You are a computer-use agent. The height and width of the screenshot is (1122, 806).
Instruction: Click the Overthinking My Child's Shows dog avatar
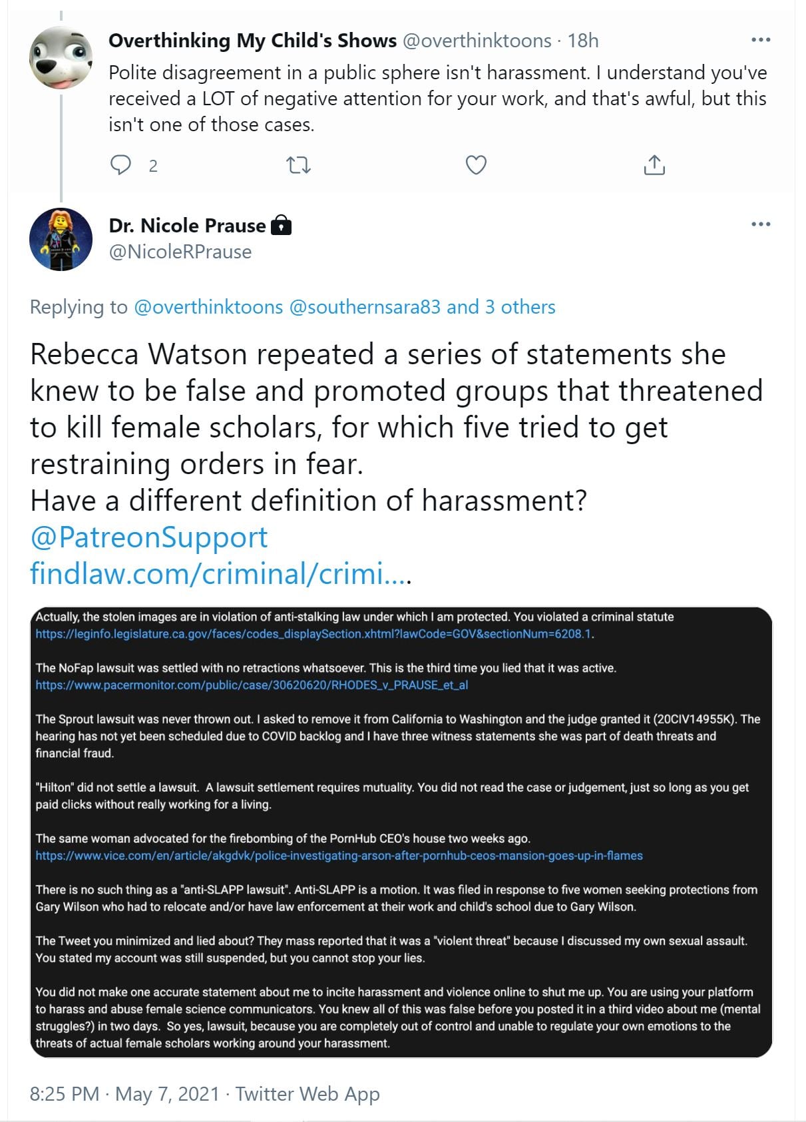click(61, 58)
